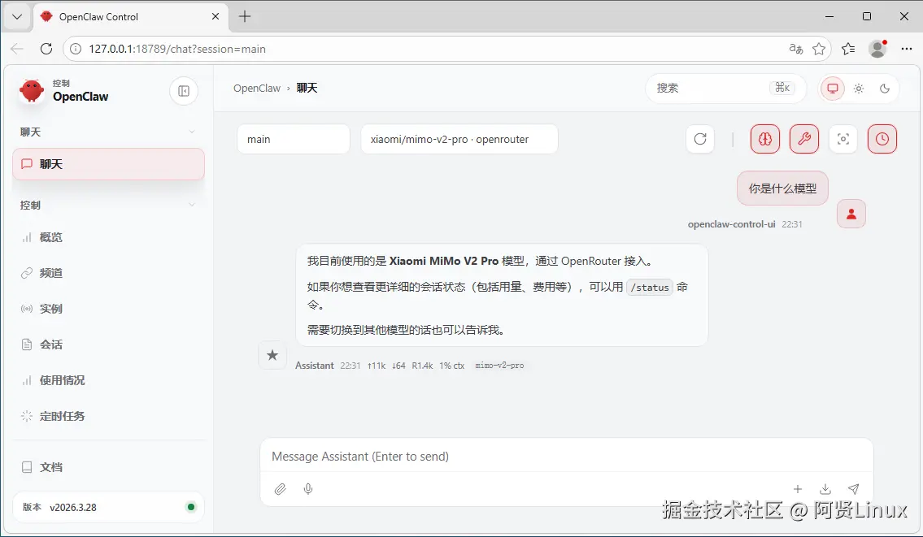Open the 定时任务 scheduled tasks page
923x537 pixels.
coord(108,417)
